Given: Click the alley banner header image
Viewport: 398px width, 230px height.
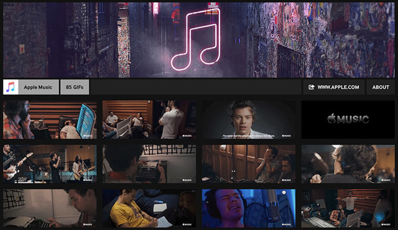Looking at the screenshot, I should [x=199, y=40].
